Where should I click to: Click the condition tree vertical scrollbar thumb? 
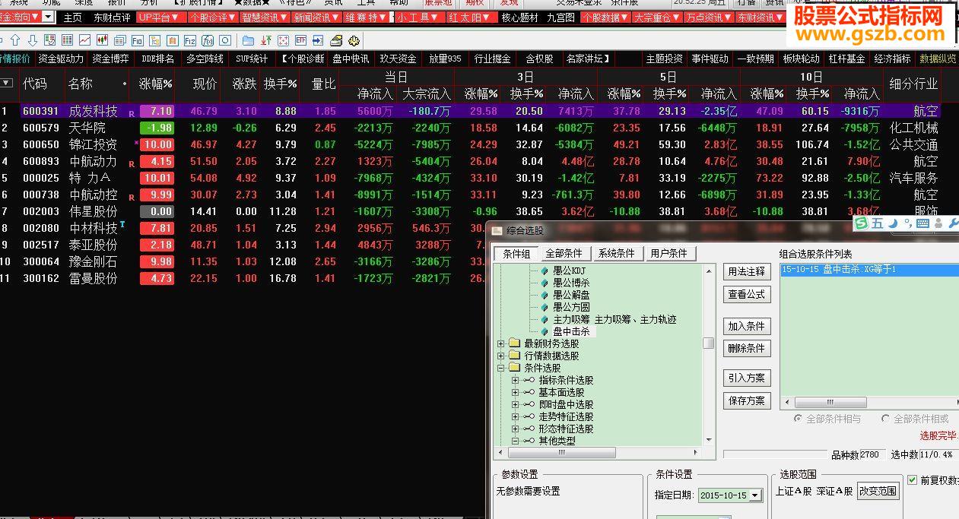pyautogui.click(x=709, y=343)
